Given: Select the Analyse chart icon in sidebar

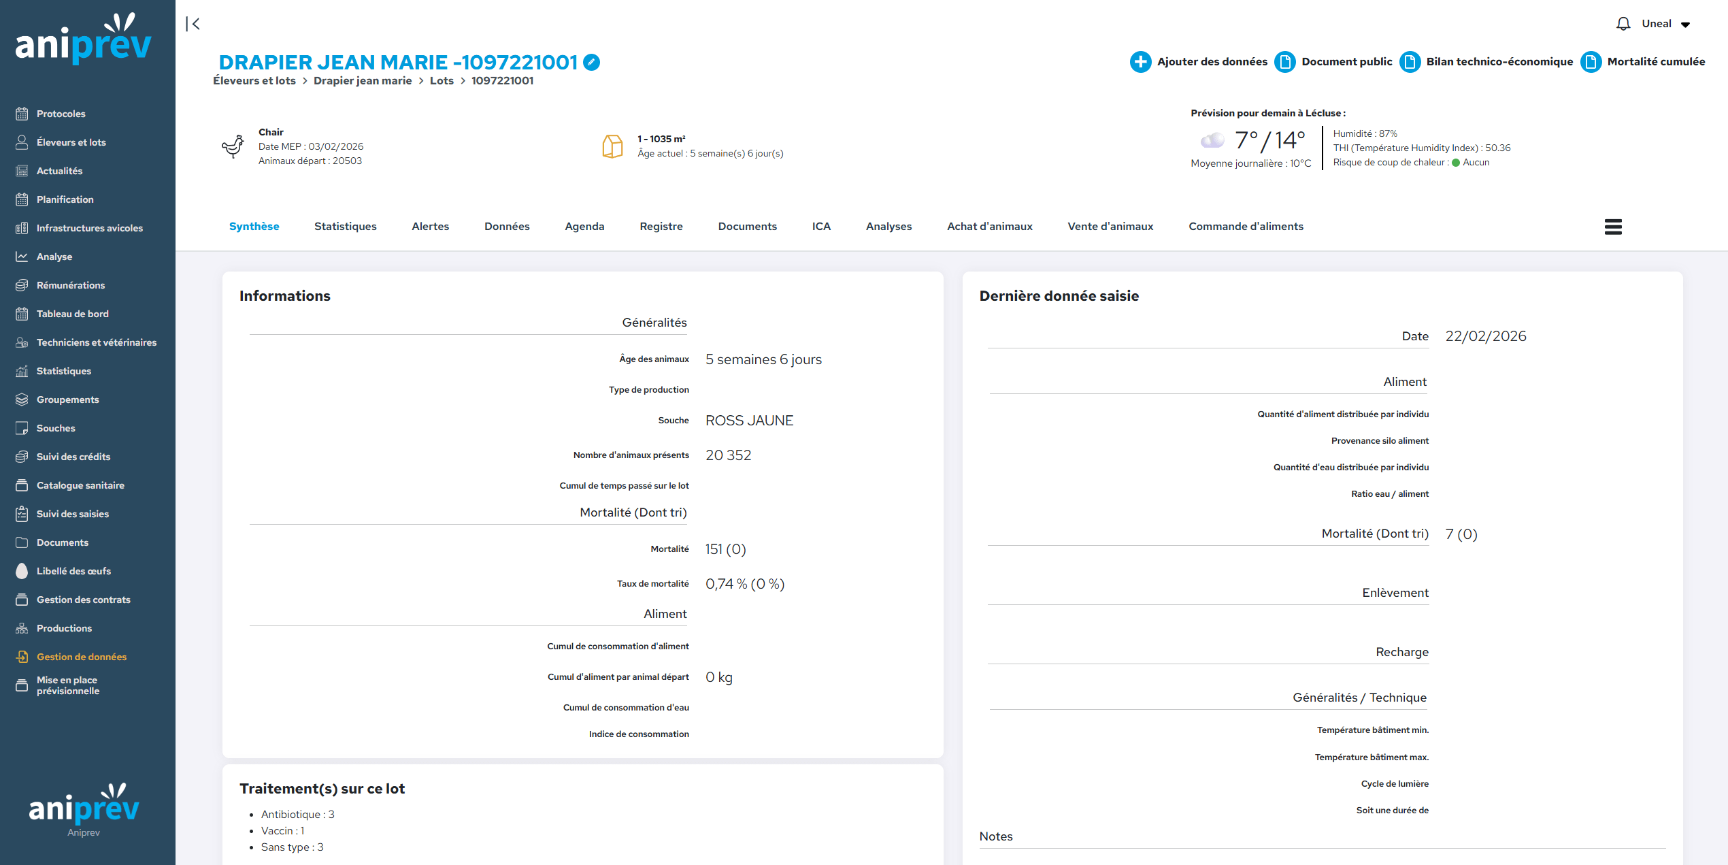Looking at the screenshot, I should coord(22,257).
